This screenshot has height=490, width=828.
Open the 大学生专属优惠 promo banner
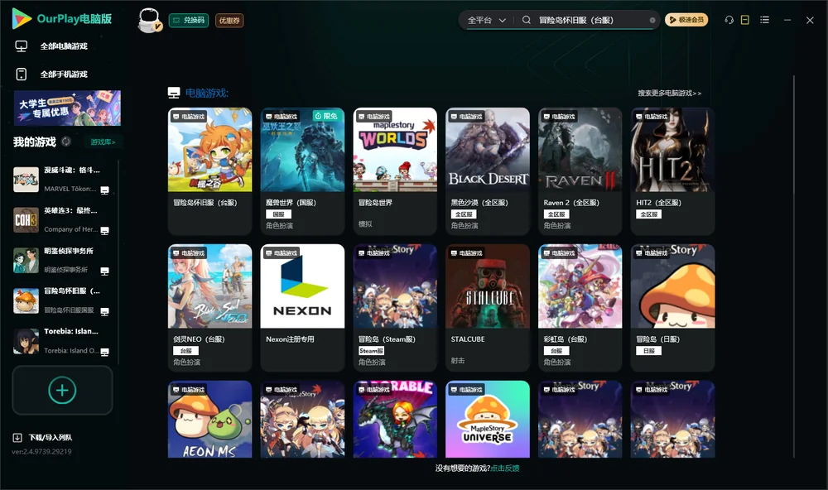point(68,108)
